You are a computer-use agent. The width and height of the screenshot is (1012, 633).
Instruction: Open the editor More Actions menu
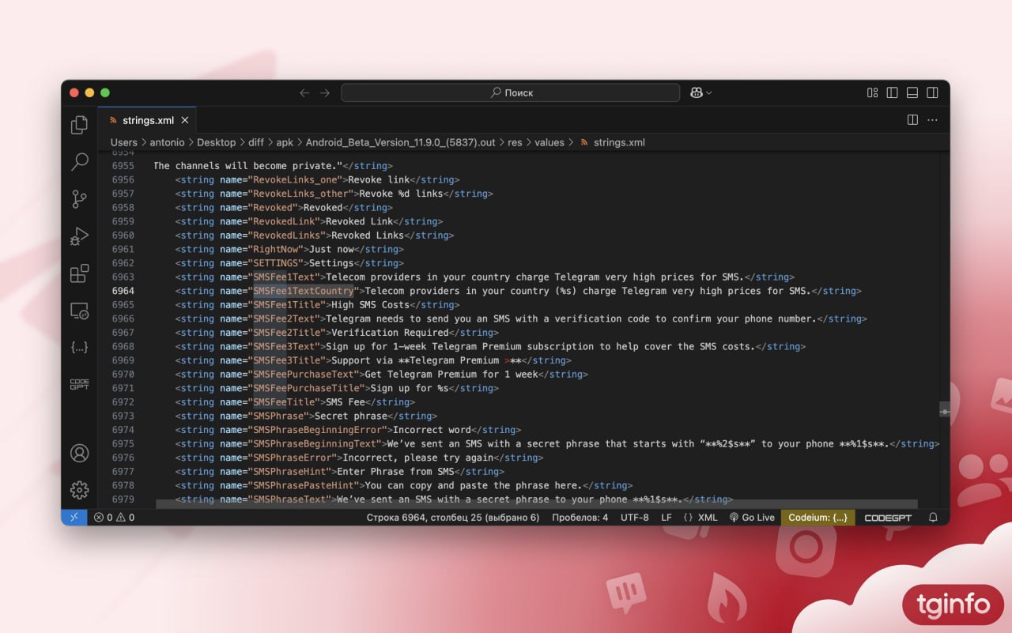tap(932, 120)
